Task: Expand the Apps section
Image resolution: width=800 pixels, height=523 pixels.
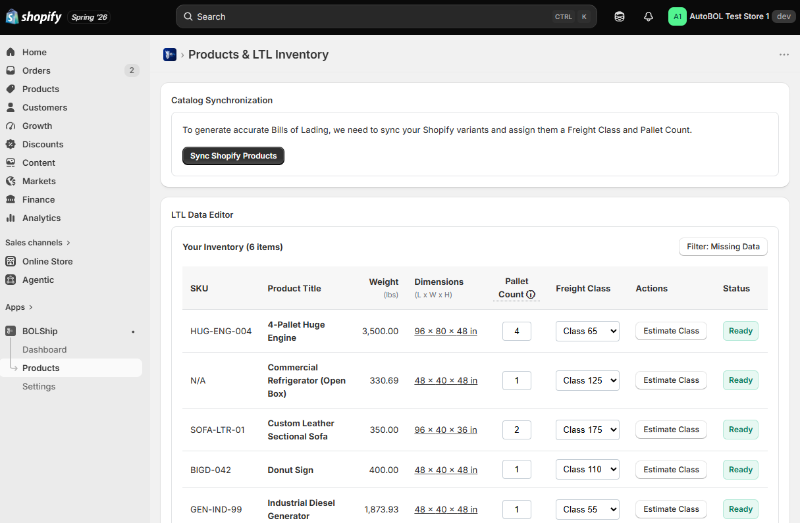Action: pos(19,307)
